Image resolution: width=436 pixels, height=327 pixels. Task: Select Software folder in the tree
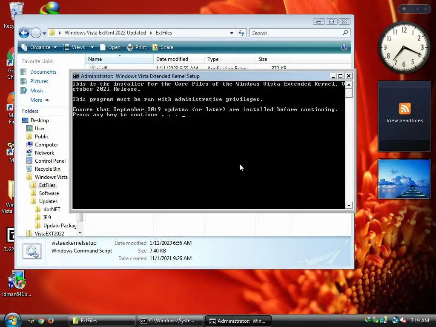coord(49,193)
